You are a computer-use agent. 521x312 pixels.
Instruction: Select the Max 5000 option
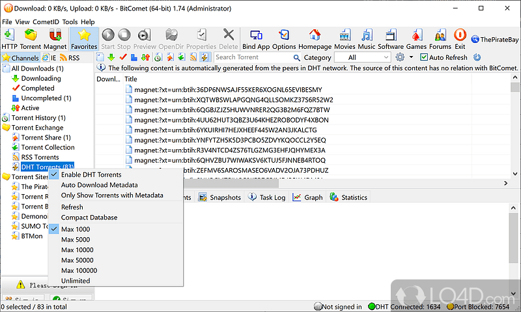click(116, 240)
